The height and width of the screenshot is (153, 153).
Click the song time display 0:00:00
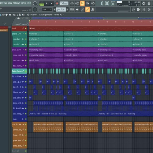tap(107, 4)
